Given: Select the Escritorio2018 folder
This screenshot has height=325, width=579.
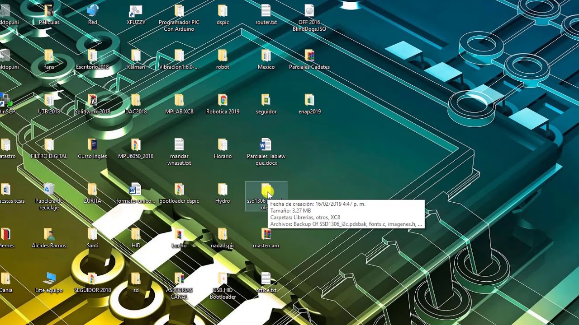Looking at the screenshot, I should pyautogui.click(x=92, y=56).
